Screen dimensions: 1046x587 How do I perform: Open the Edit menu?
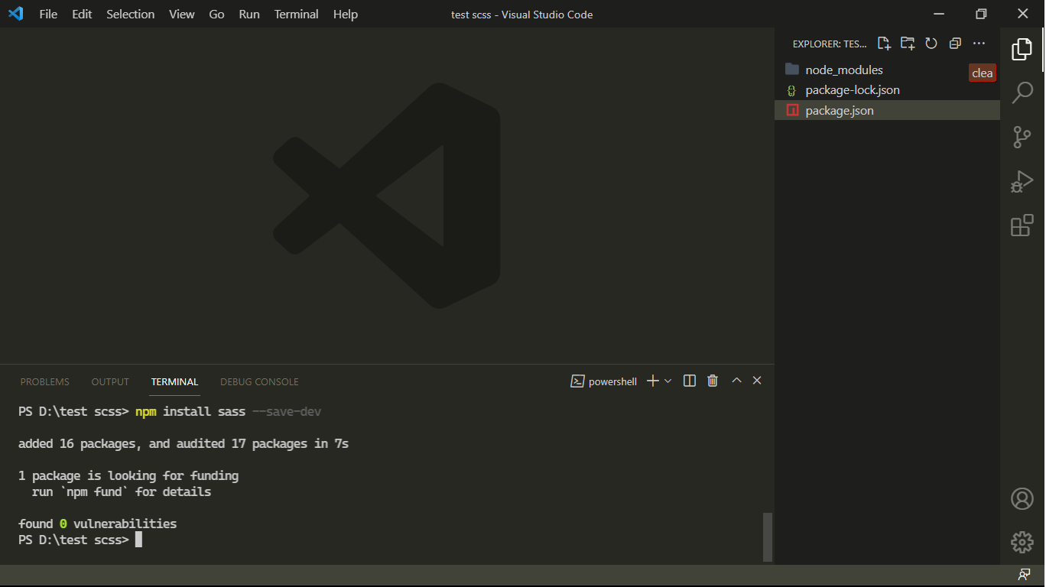tap(82, 14)
